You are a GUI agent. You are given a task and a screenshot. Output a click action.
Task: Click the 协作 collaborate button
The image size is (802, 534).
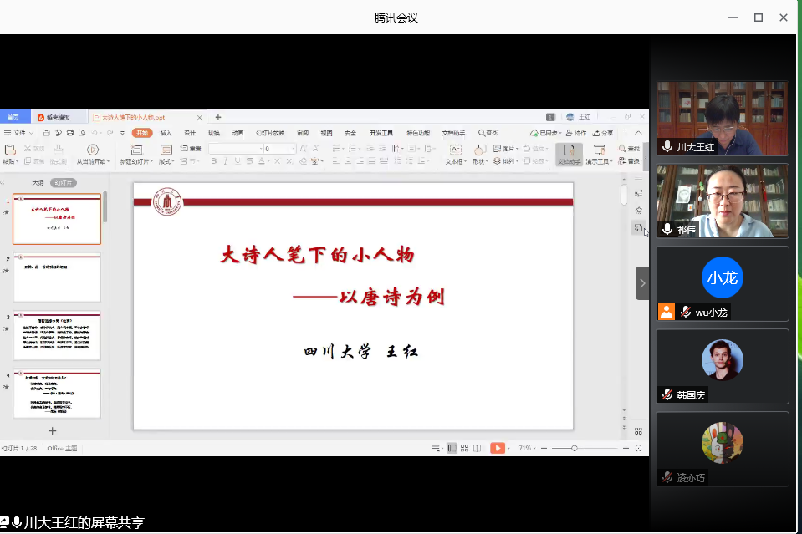(575, 133)
